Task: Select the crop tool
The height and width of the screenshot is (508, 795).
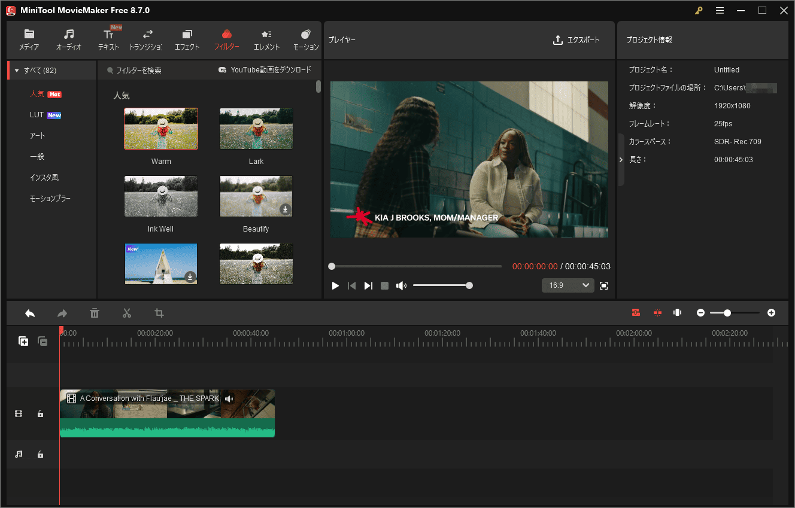Action: tap(159, 313)
